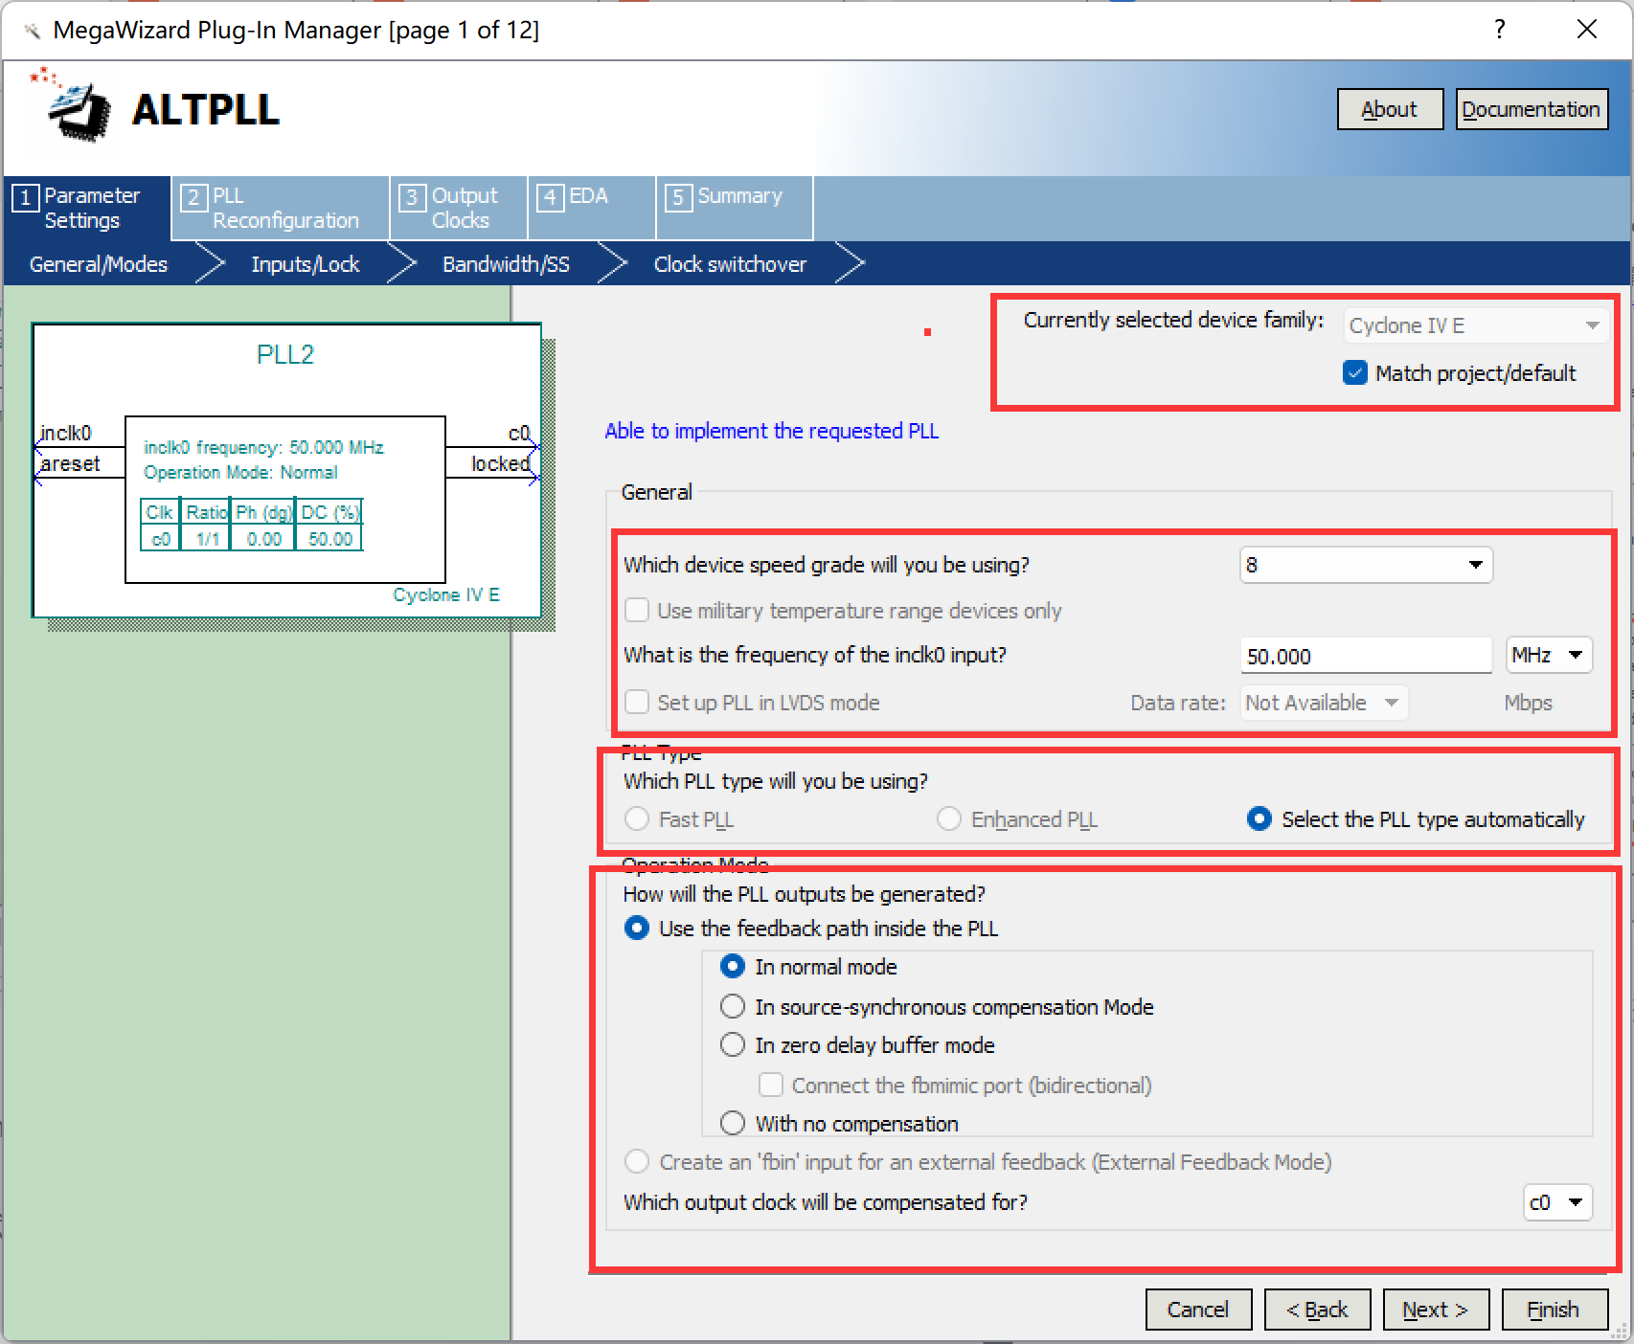Click the inclk0 frequency input field

pyautogui.click(x=1366, y=656)
